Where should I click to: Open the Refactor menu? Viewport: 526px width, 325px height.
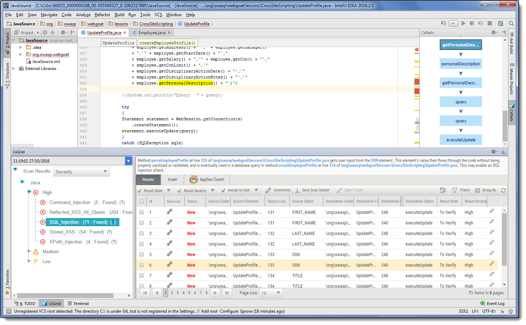[x=102, y=15]
